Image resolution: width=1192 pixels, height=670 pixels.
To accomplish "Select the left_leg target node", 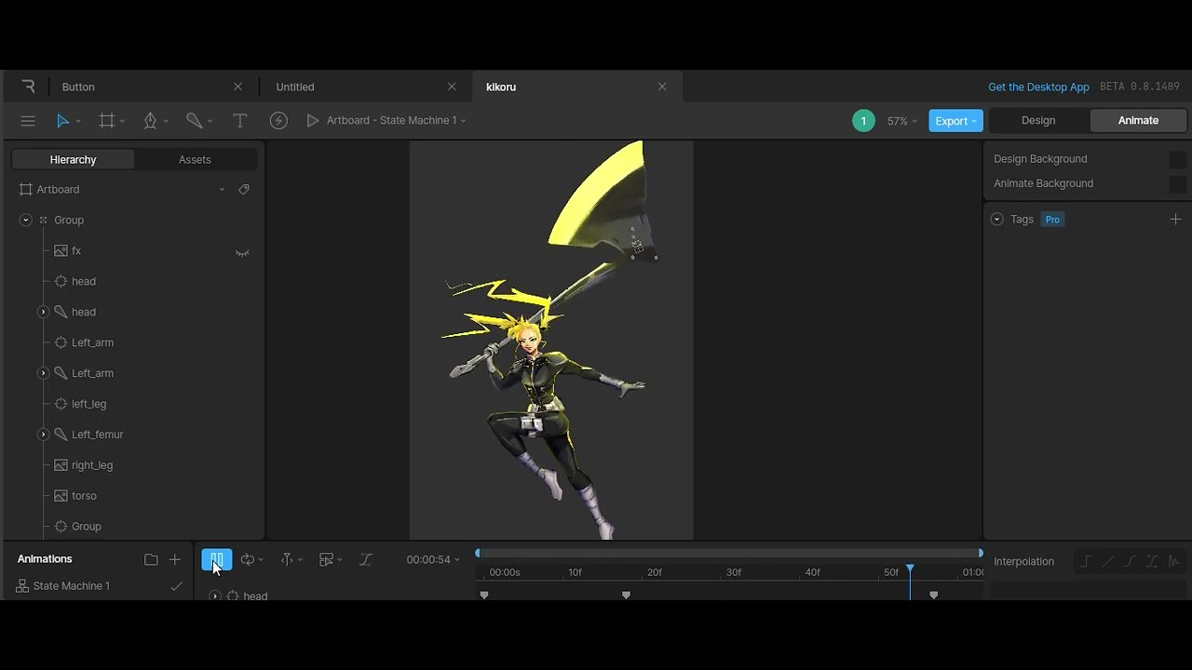I will coord(88,404).
